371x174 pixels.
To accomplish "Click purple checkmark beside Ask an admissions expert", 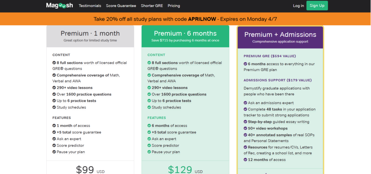I will click(245, 103).
